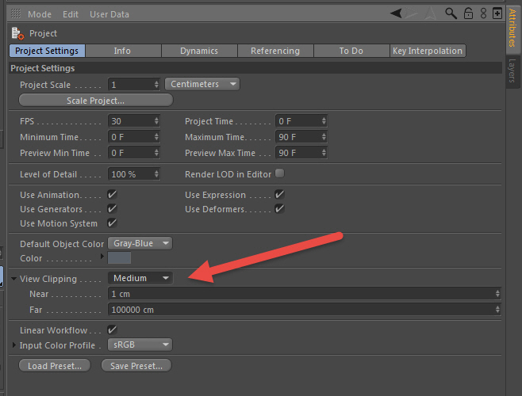The width and height of the screenshot is (522, 396).
Task: Click the grip handle icon beside Mode
Action: 15,13
